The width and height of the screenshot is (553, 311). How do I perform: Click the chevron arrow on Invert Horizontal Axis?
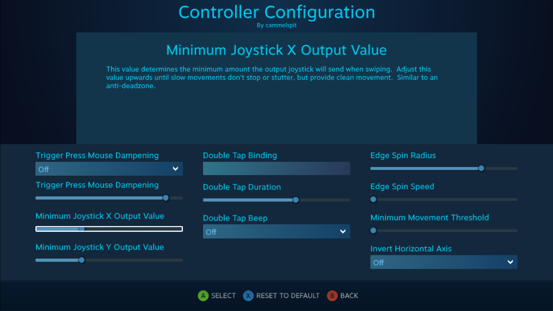[510, 262]
